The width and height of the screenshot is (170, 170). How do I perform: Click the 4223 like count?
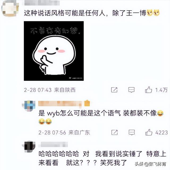tap(161, 133)
